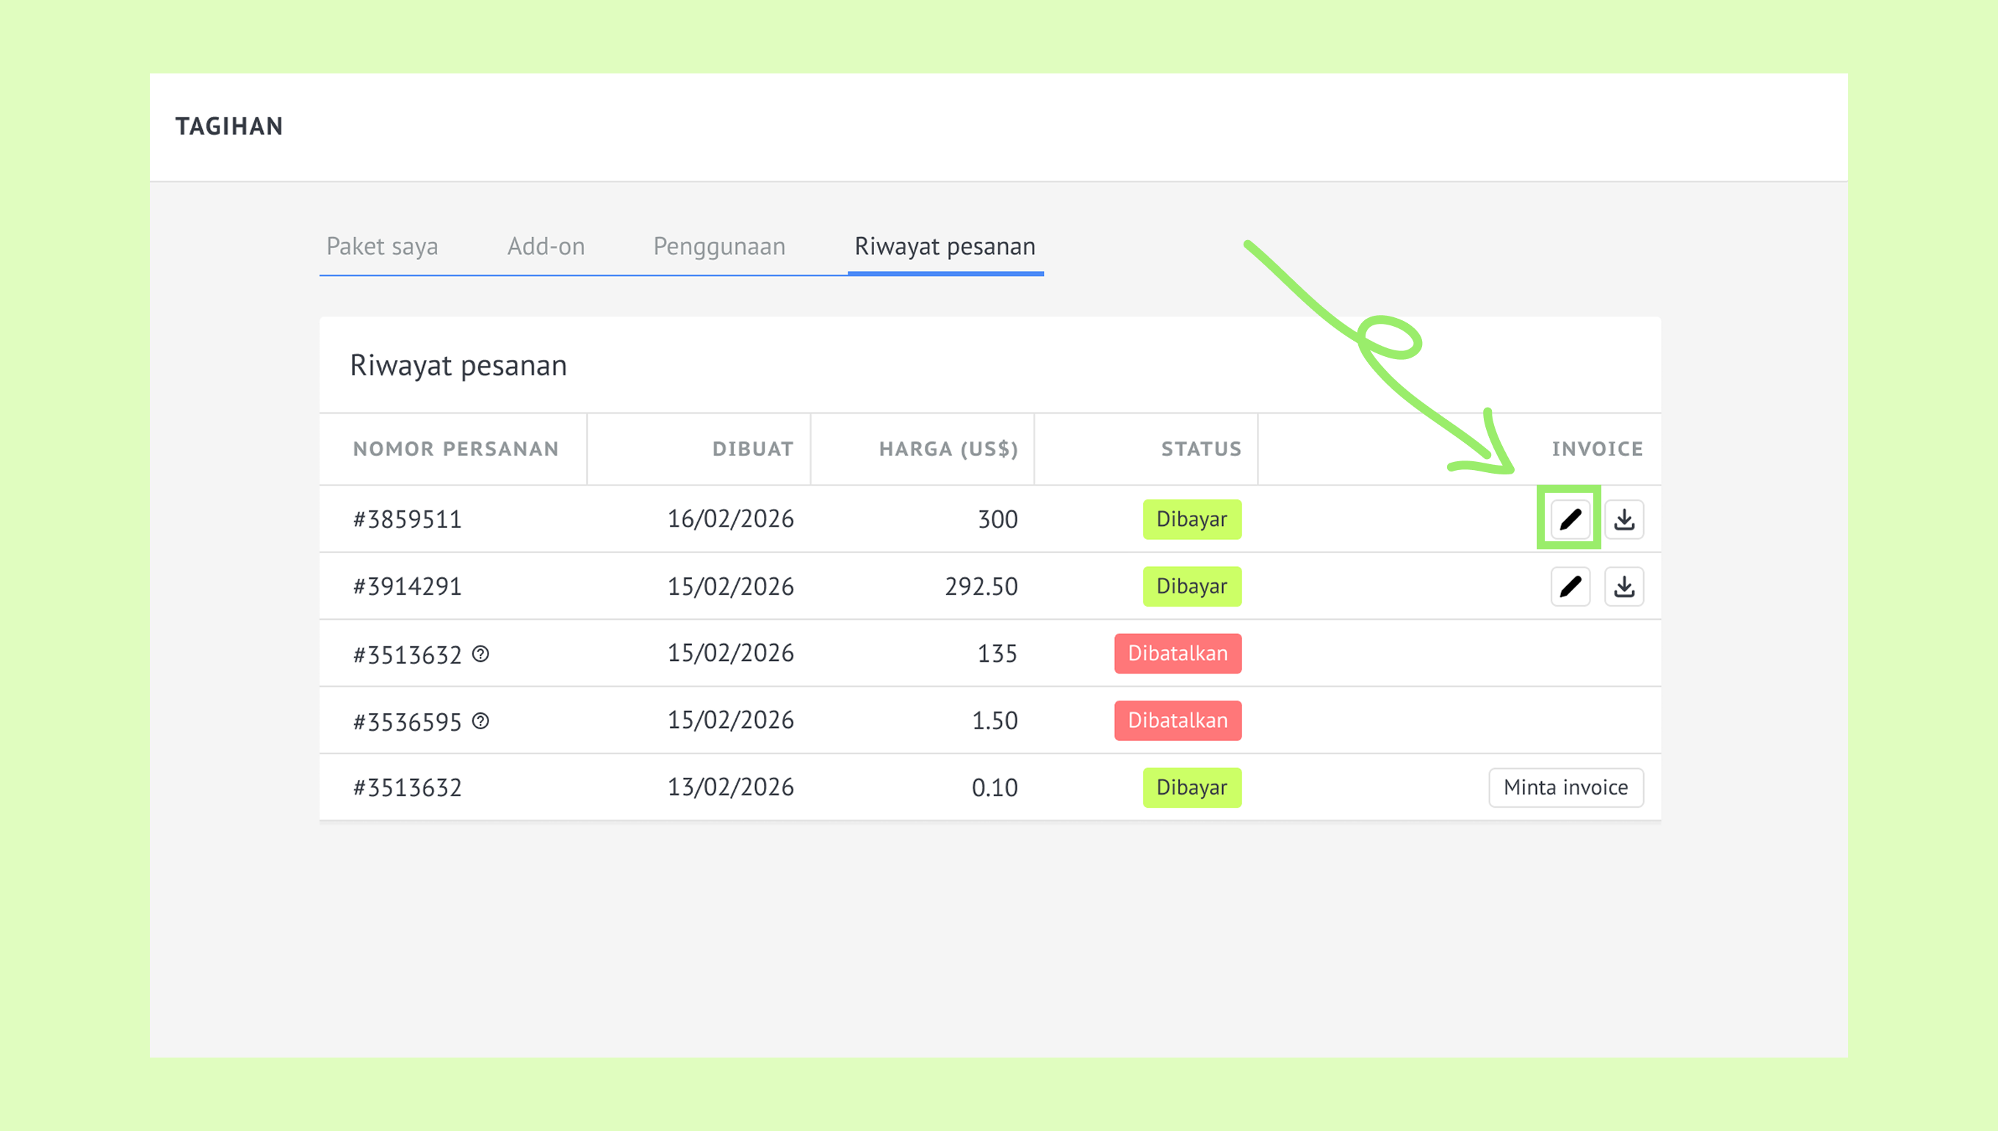Select Riwayat pesanan tab

[945, 246]
